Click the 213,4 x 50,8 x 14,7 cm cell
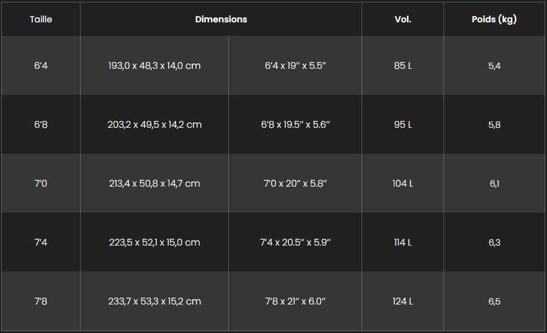The image size is (547, 333). (154, 184)
